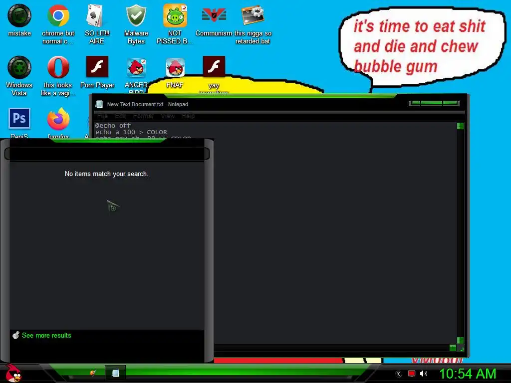Click 'See more results' in the Start menu

click(x=46, y=336)
